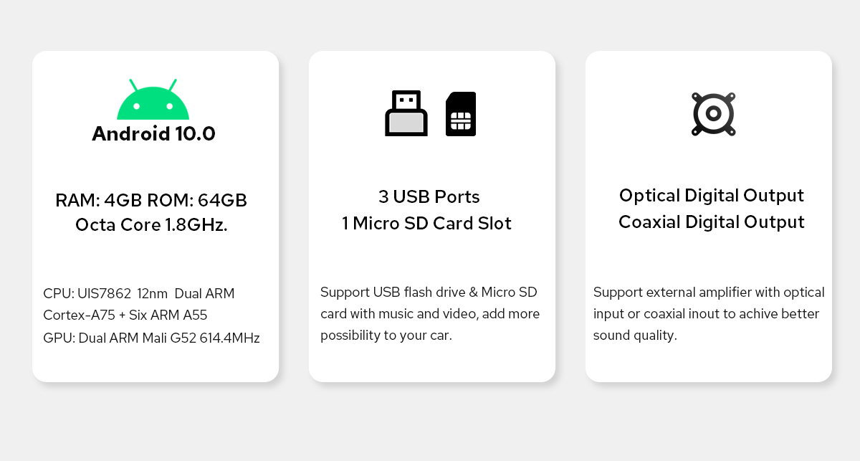860x461 pixels.
Task: Click the Cortex-A75 + Six ARM A55 line
Action: pyautogui.click(x=125, y=315)
